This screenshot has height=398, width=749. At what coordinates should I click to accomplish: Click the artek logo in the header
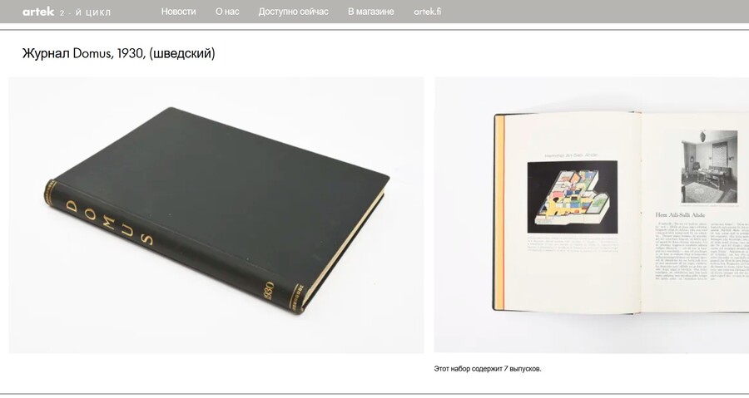[38, 12]
